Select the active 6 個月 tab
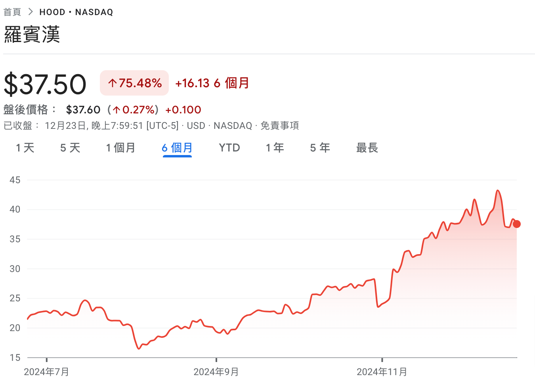This screenshot has width=535, height=387. point(177,148)
